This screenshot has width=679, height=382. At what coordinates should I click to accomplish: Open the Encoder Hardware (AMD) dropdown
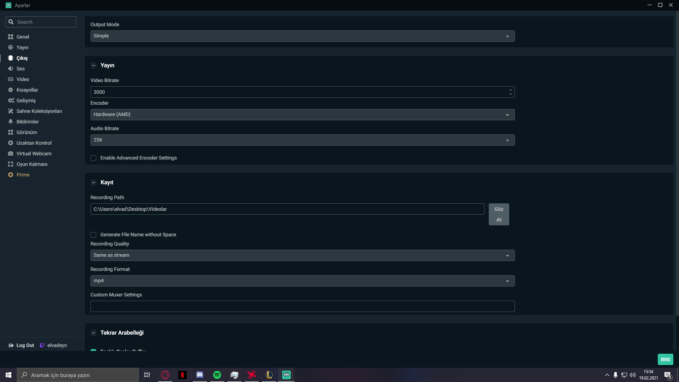(x=302, y=115)
